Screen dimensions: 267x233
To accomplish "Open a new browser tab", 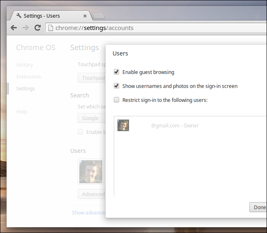I will tap(99, 16).
